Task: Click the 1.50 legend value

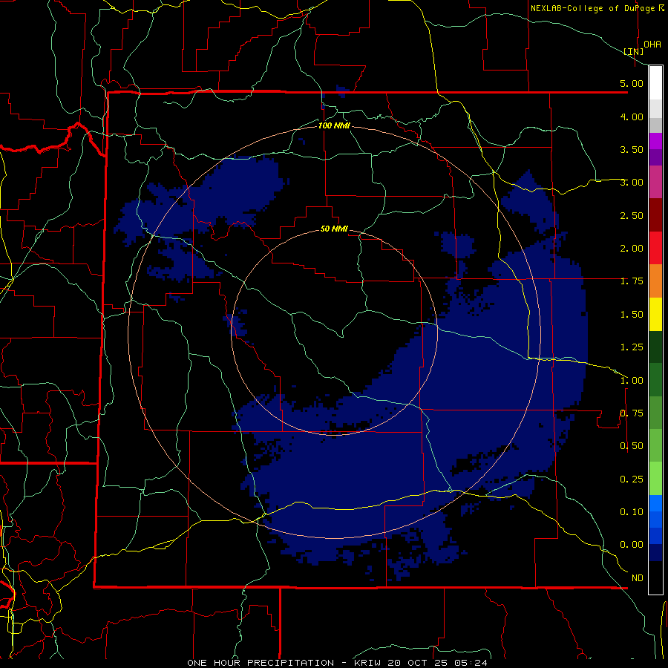Action: click(x=632, y=315)
